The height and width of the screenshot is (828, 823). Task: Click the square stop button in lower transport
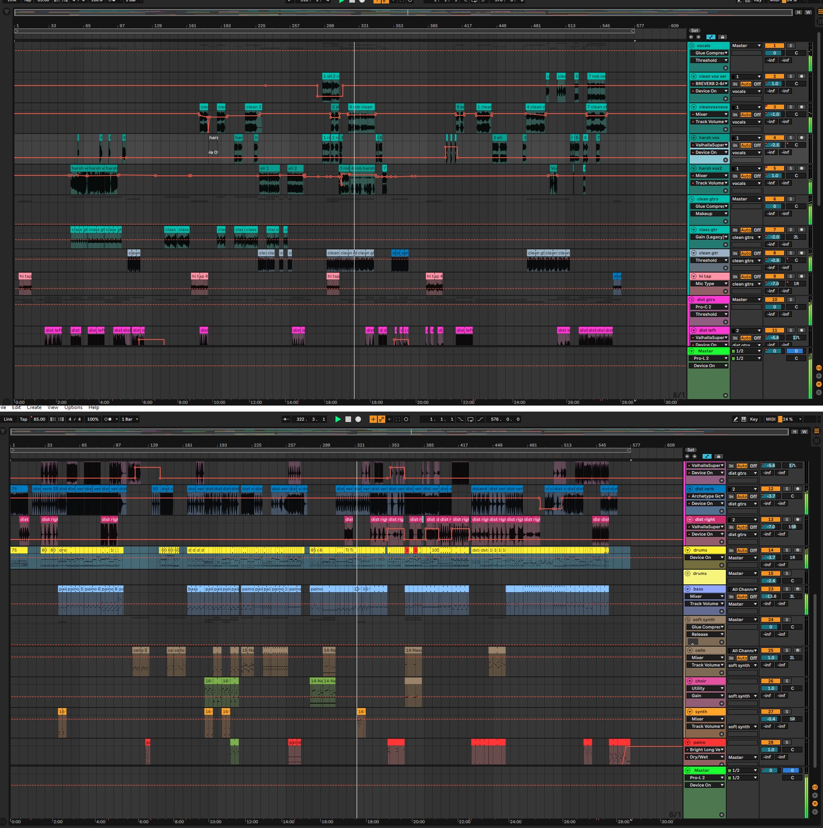348,419
